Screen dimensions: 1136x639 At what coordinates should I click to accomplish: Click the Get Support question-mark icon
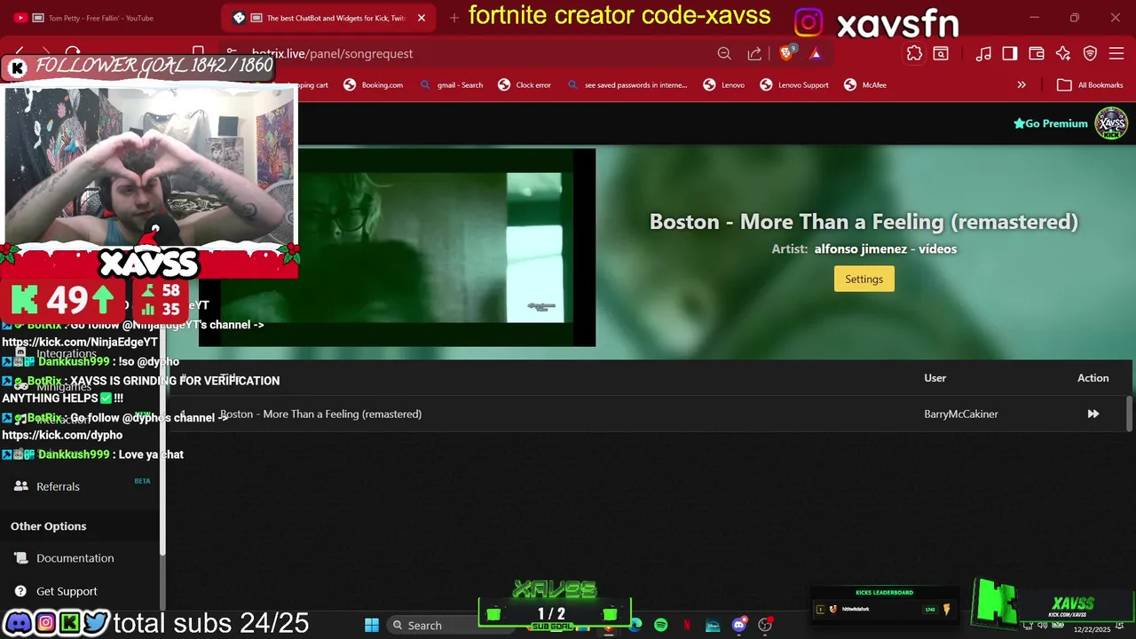pos(21,591)
